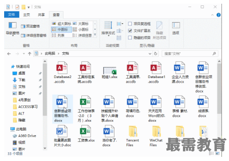Toggle 预览窗格 preview pane
Image resolution: width=229 pixels, height=161 pixels.
pos(30,26)
